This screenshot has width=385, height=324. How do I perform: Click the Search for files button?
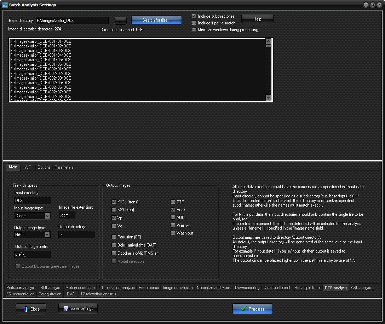[x=156, y=20]
